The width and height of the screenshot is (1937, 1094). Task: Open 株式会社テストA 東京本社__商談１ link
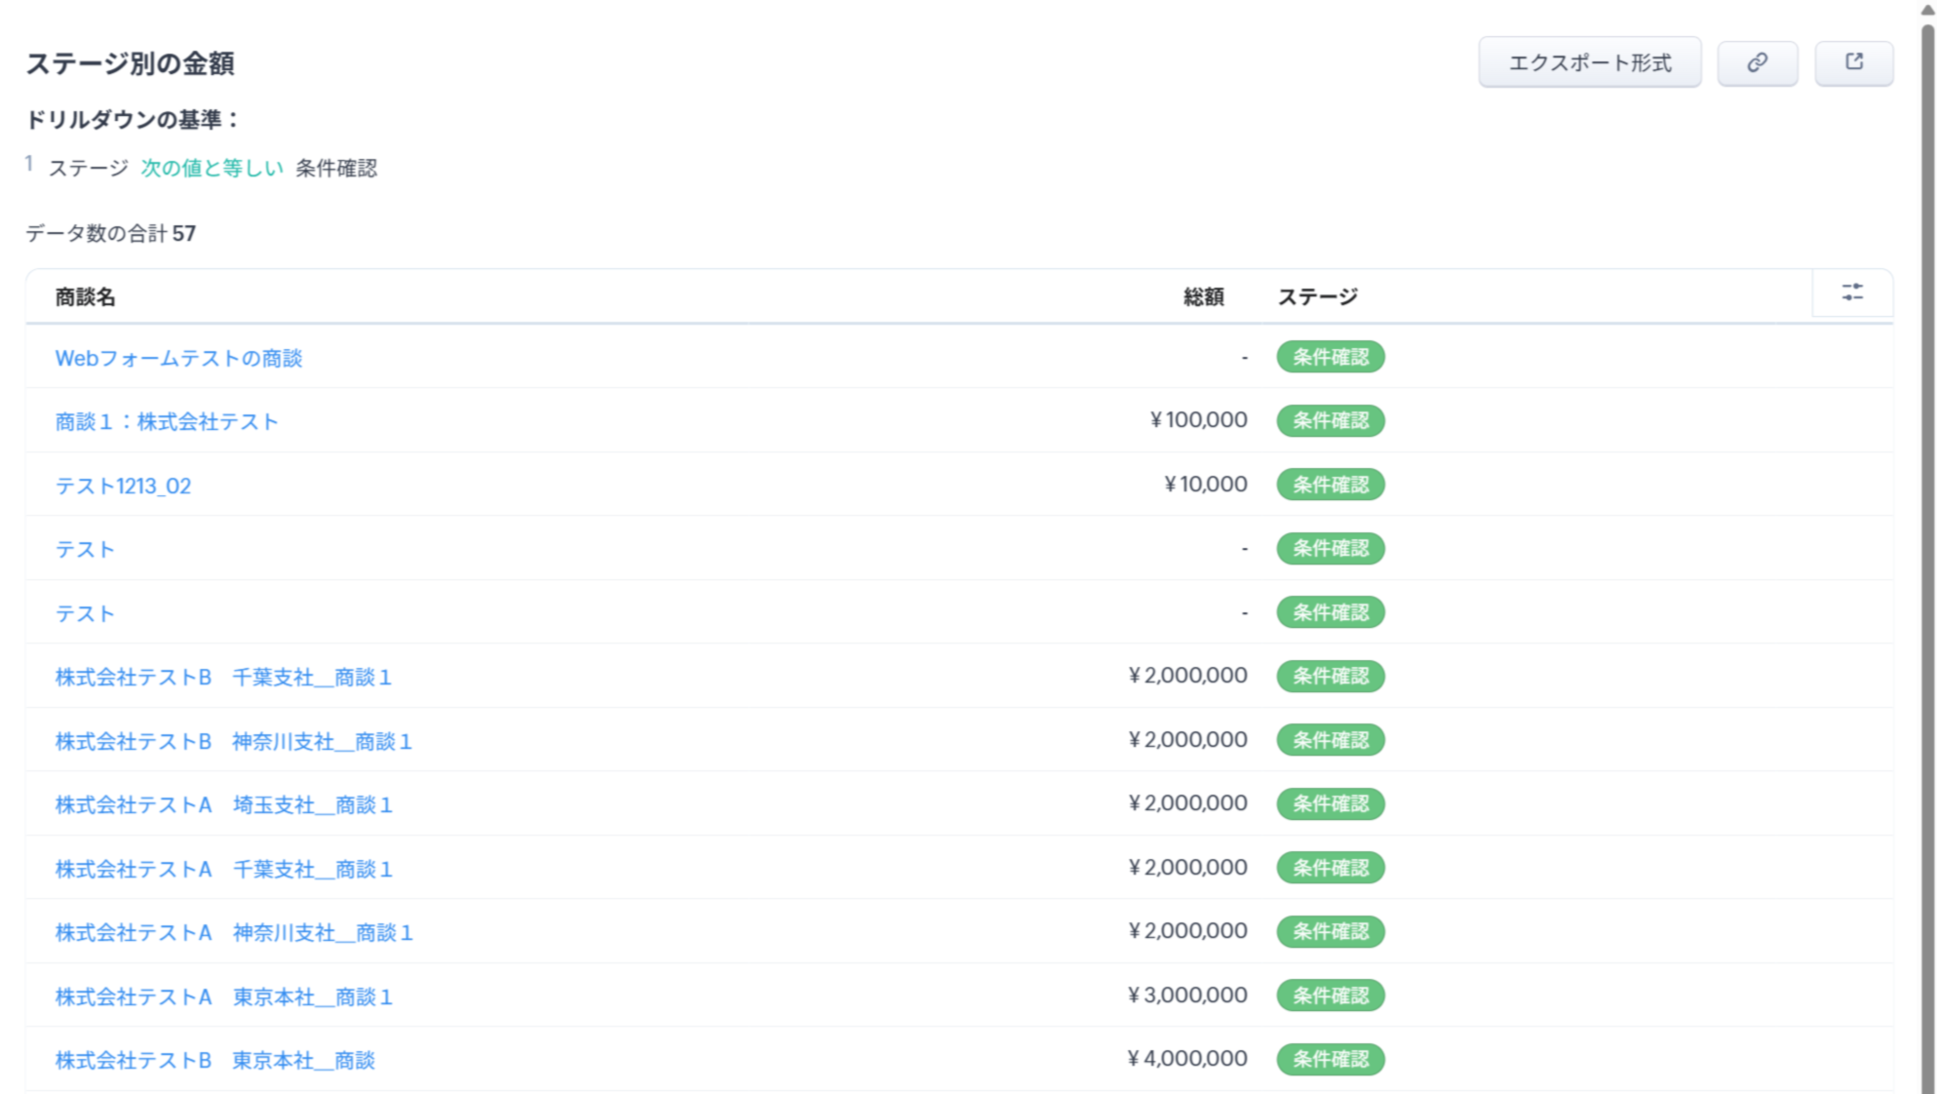[223, 996]
